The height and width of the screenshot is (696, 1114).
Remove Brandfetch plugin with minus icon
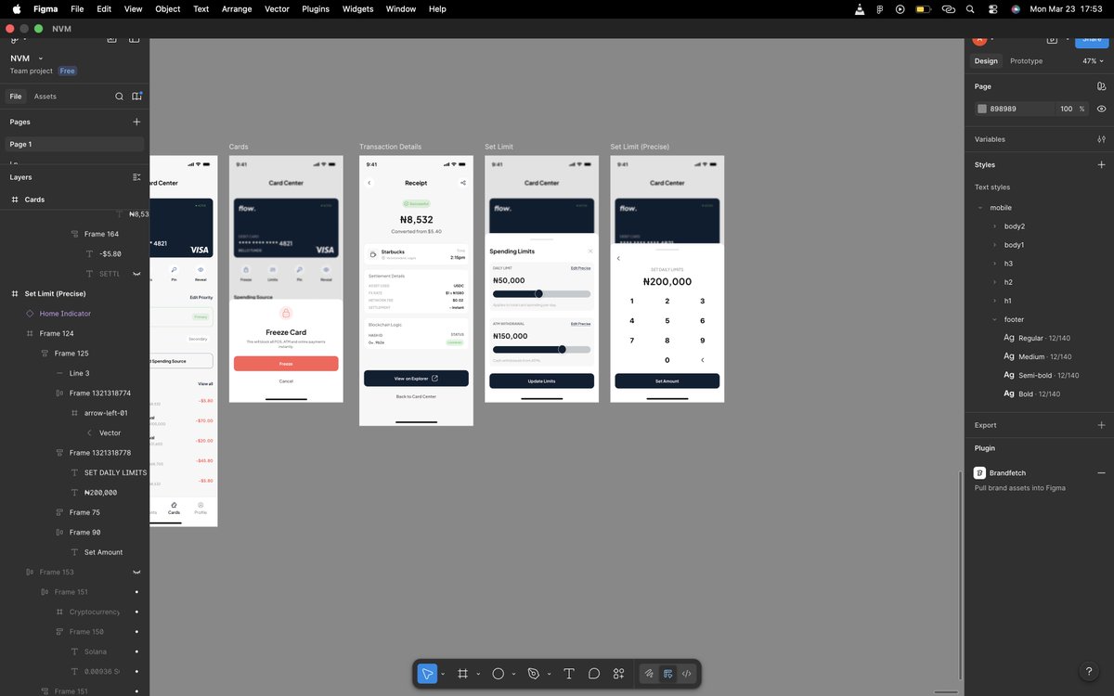pyautogui.click(x=1101, y=473)
